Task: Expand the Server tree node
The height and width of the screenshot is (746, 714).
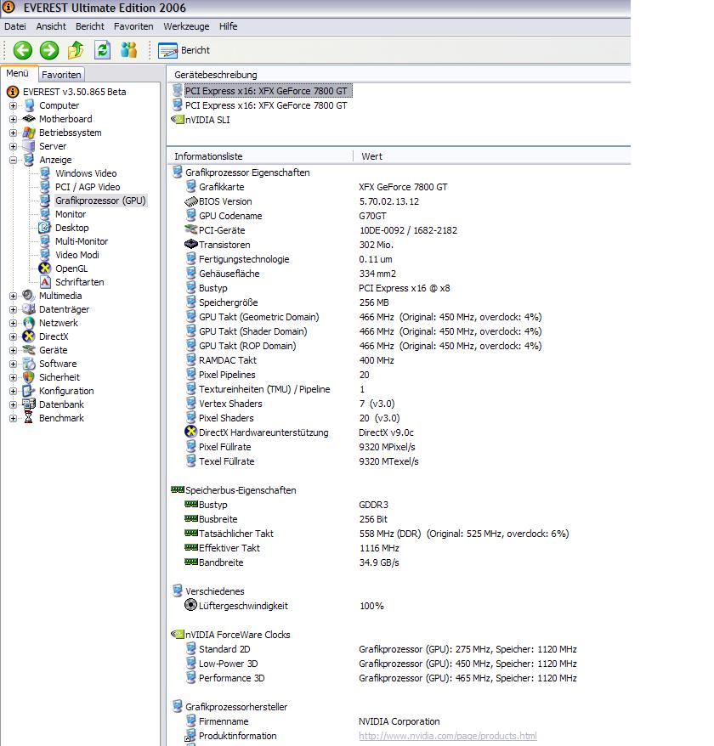Action: coord(14,146)
